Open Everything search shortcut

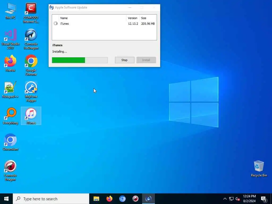10,116
